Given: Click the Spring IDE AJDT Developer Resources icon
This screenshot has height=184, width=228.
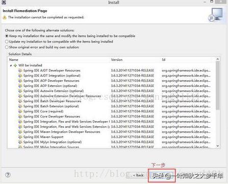Looking at the screenshot, I should click(x=20, y=71).
